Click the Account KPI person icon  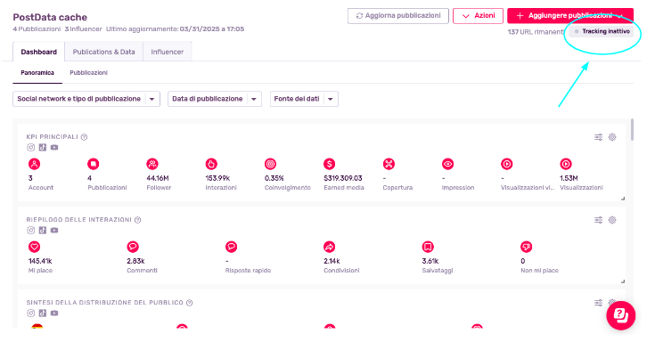(x=34, y=164)
